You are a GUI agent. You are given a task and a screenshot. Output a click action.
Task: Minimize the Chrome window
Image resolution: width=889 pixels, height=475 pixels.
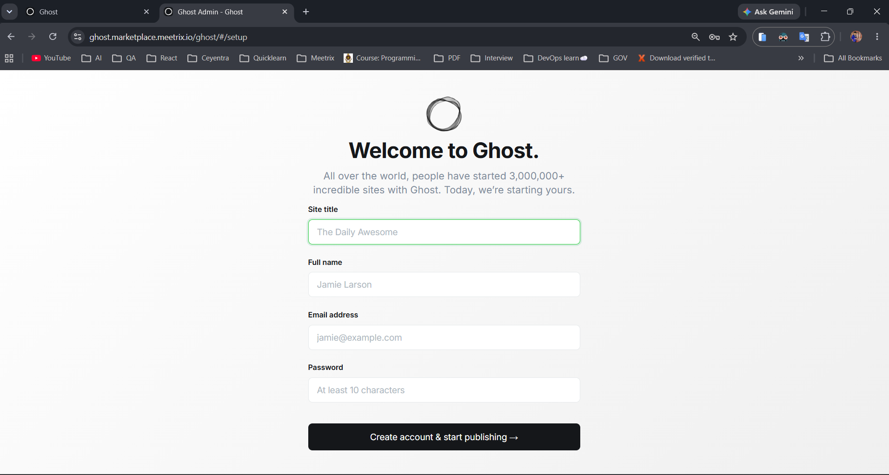[824, 12]
